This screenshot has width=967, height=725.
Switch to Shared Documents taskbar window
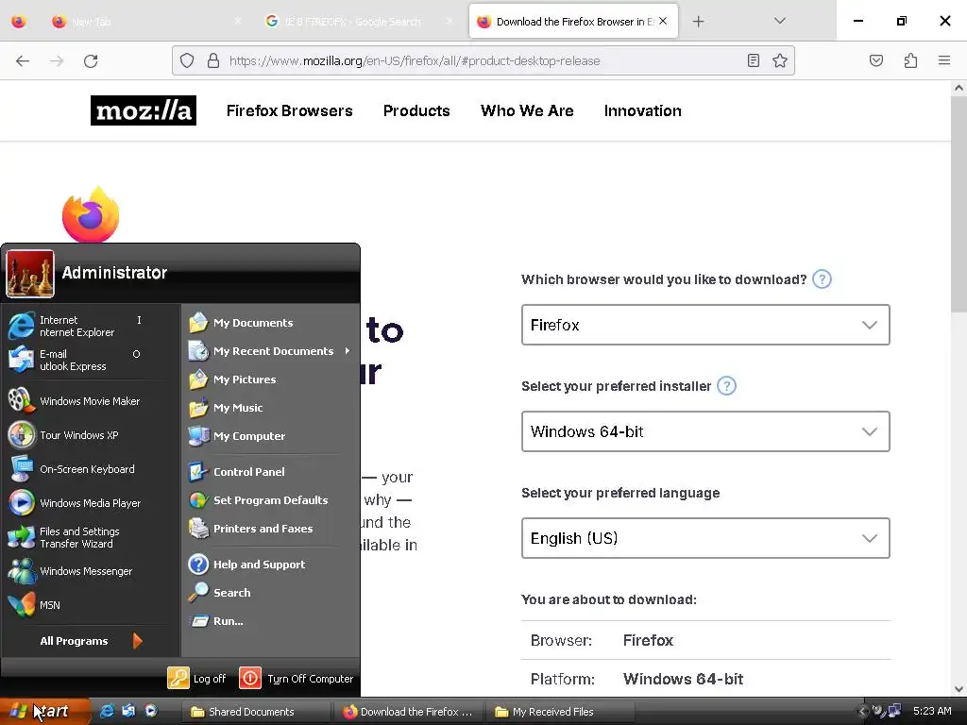[256, 712]
